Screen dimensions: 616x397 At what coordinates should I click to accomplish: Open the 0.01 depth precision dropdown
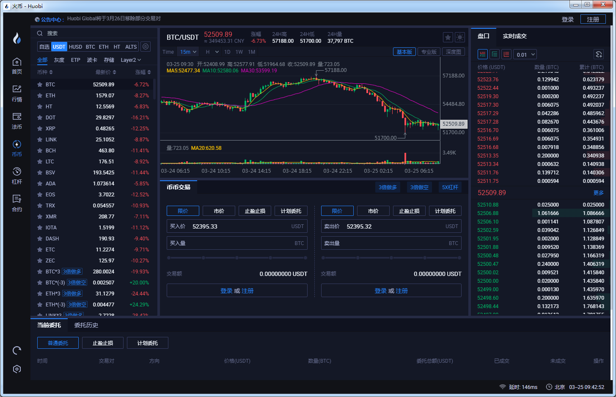pyautogui.click(x=525, y=55)
